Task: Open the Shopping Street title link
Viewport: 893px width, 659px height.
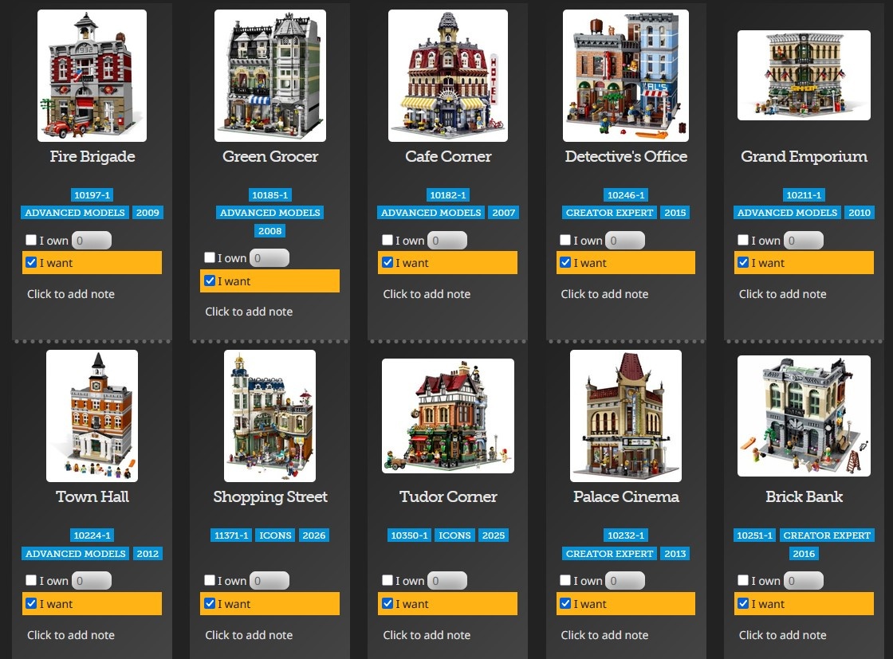Action: (270, 496)
